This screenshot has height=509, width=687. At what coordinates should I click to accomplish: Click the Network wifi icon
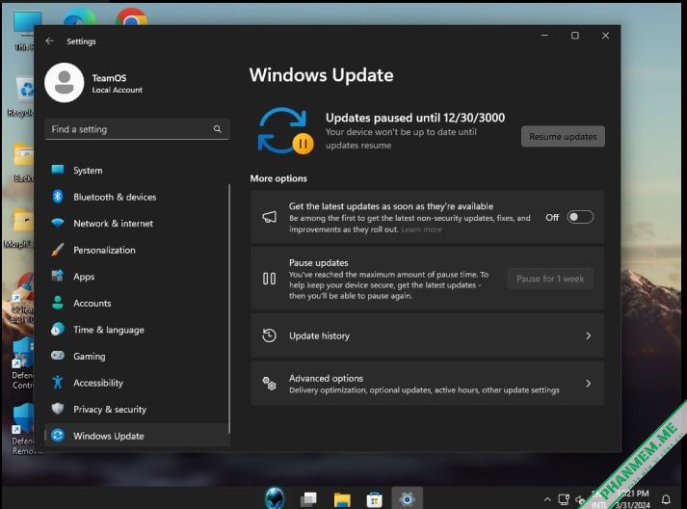click(x=58, y=223)
